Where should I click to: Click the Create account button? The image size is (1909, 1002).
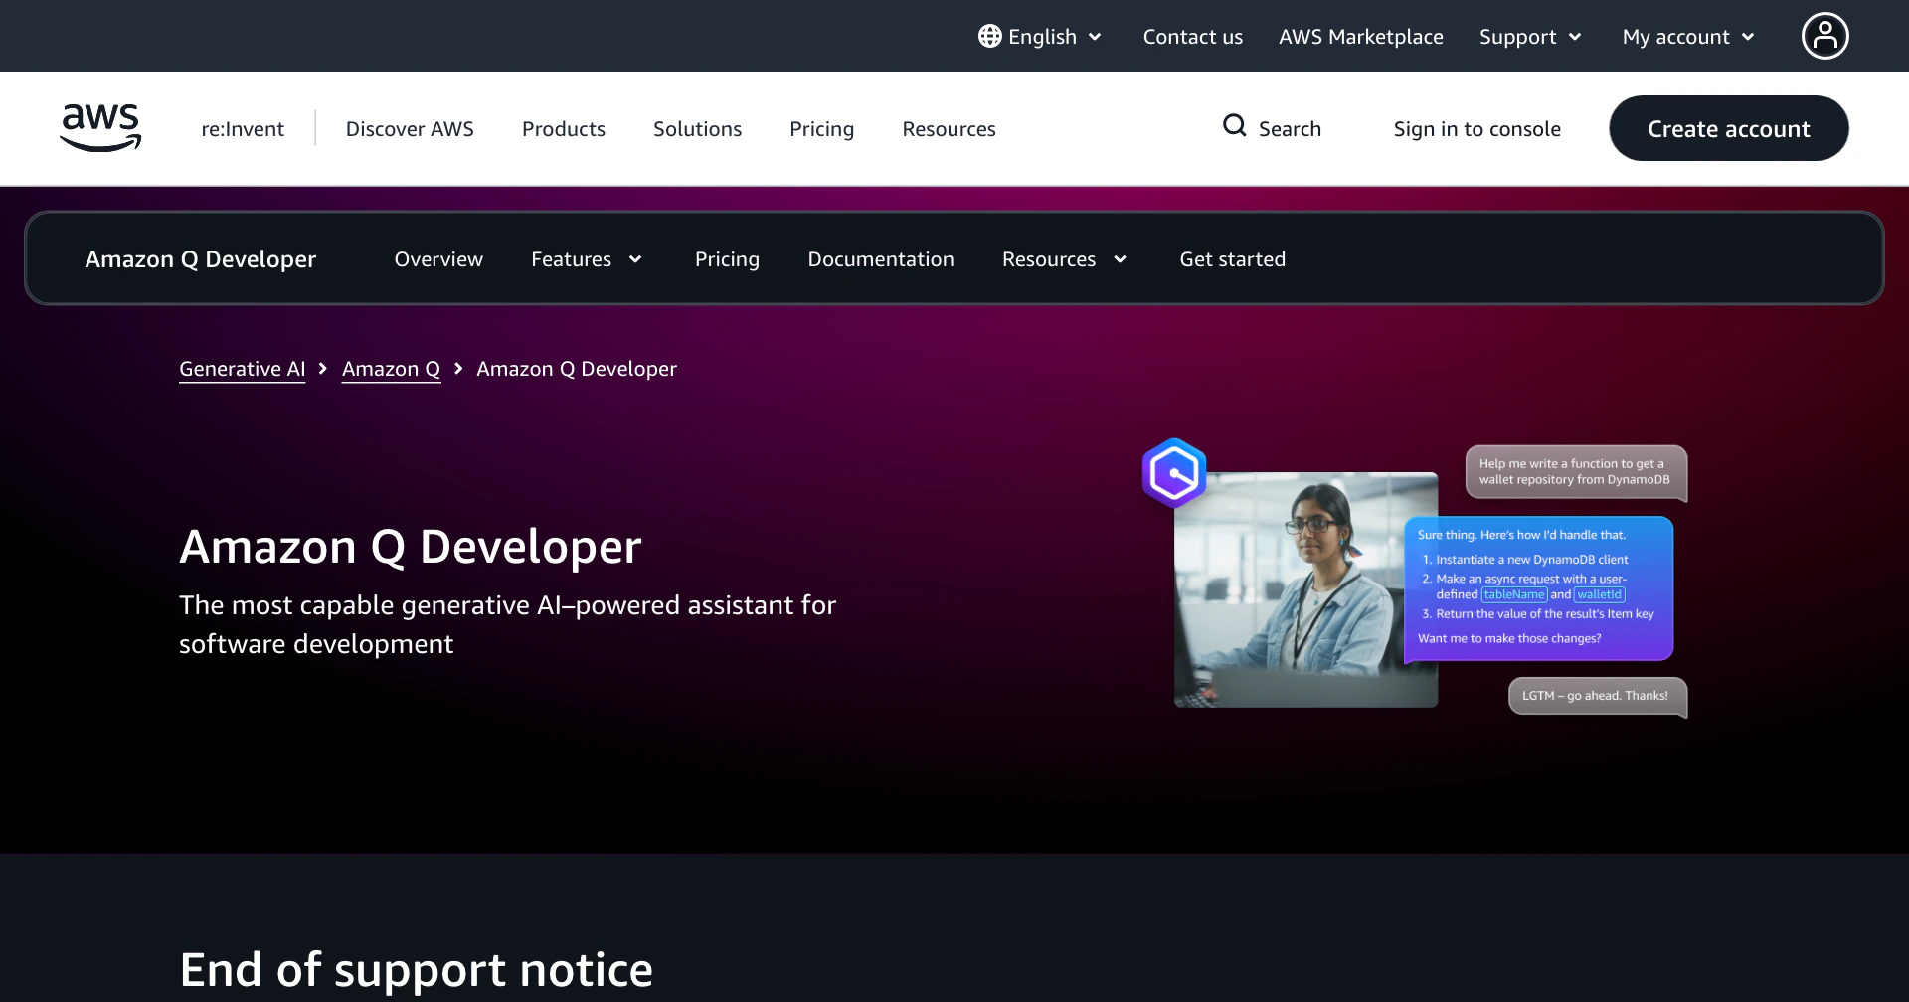(x=1729, y=128)
